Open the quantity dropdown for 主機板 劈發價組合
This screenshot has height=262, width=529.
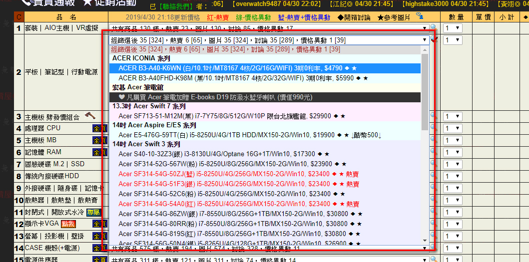click(x=453, y=116)
